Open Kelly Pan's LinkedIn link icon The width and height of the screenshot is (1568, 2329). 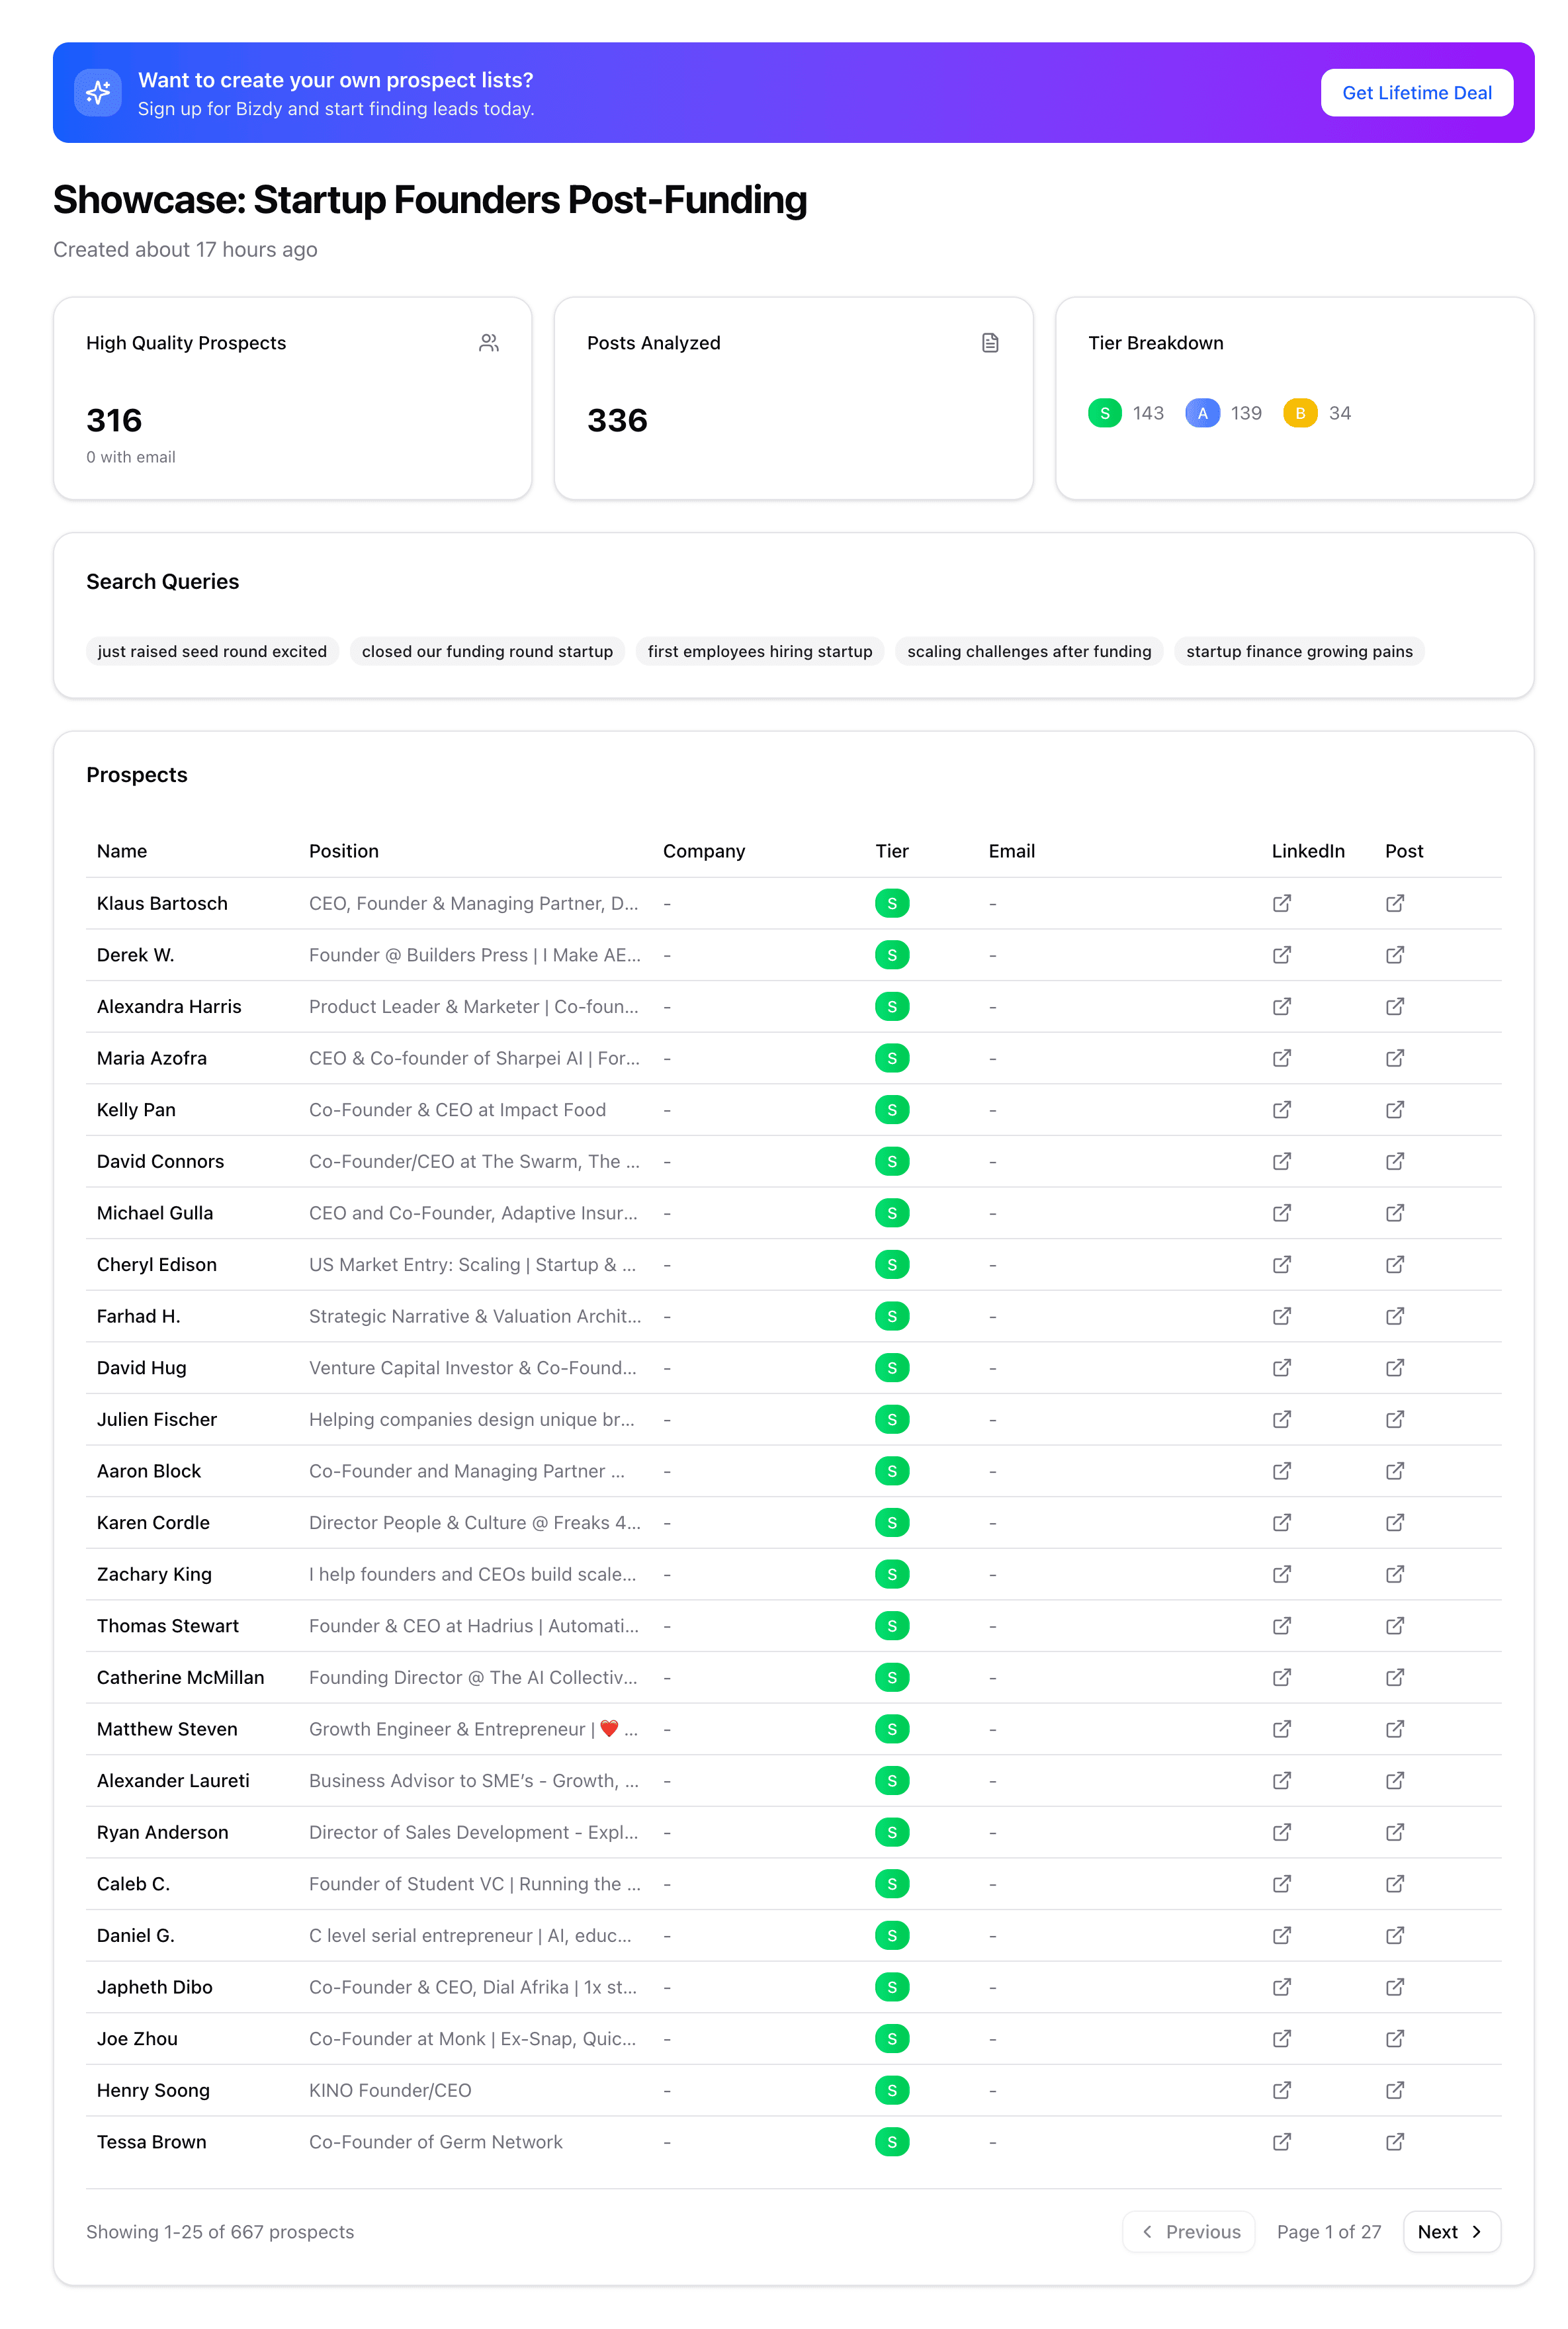1281,1110
